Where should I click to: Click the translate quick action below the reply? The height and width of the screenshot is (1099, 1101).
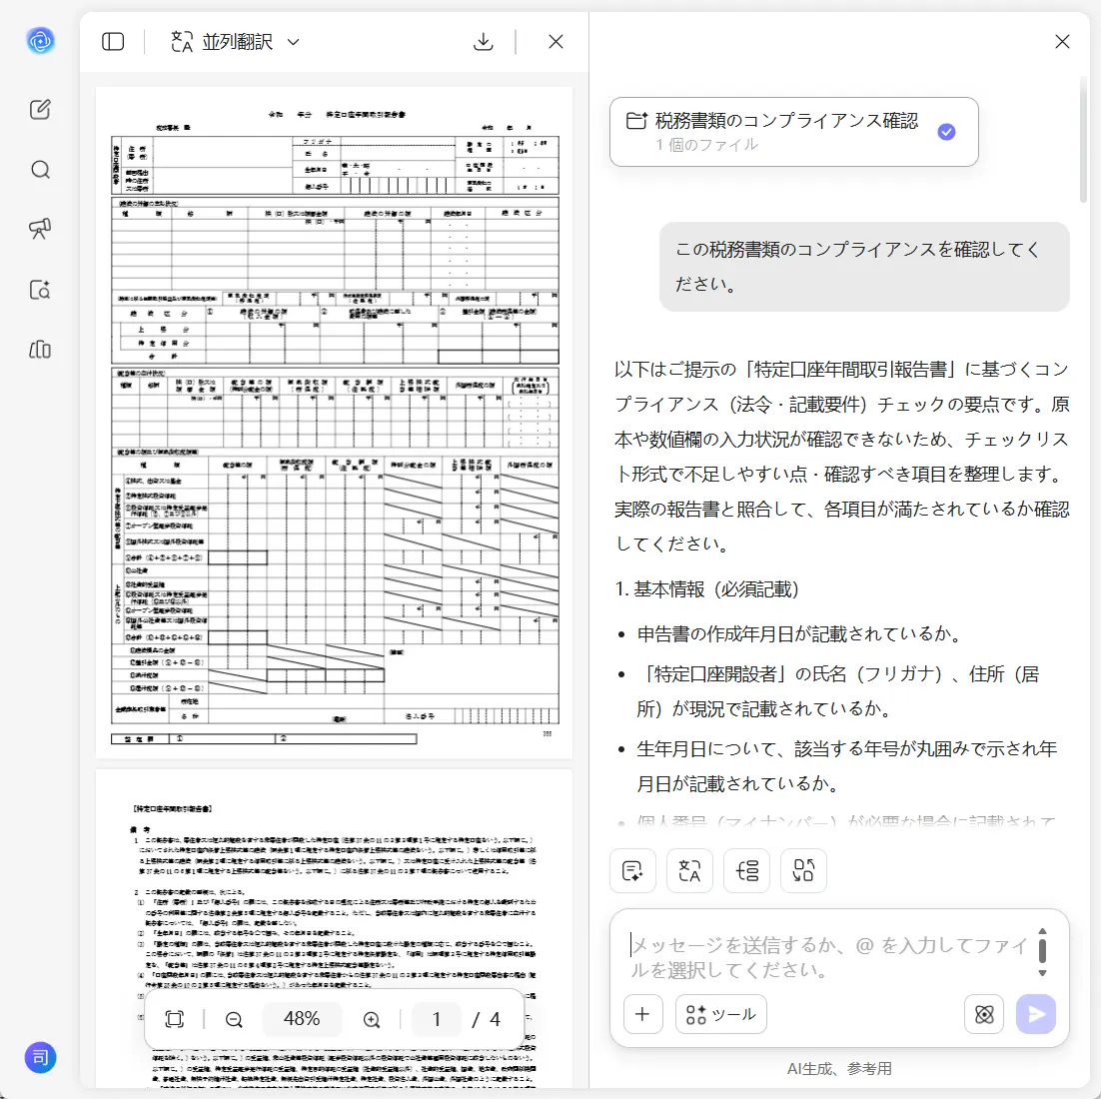click(689, 871)
